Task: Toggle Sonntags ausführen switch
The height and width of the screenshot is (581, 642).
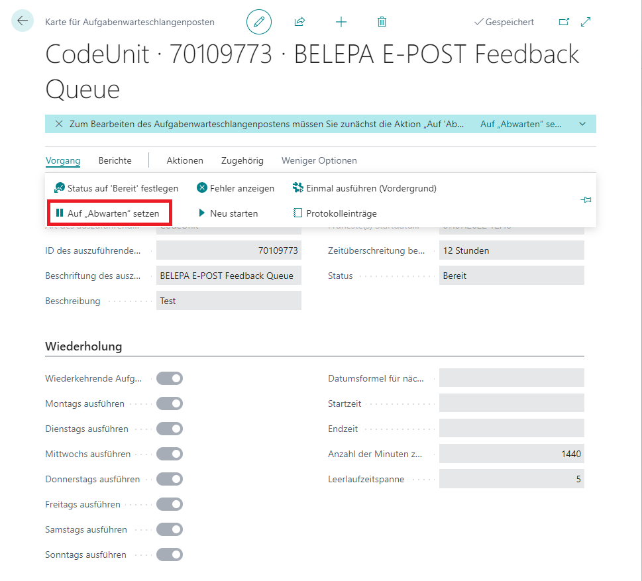Action: click(170, 555)
